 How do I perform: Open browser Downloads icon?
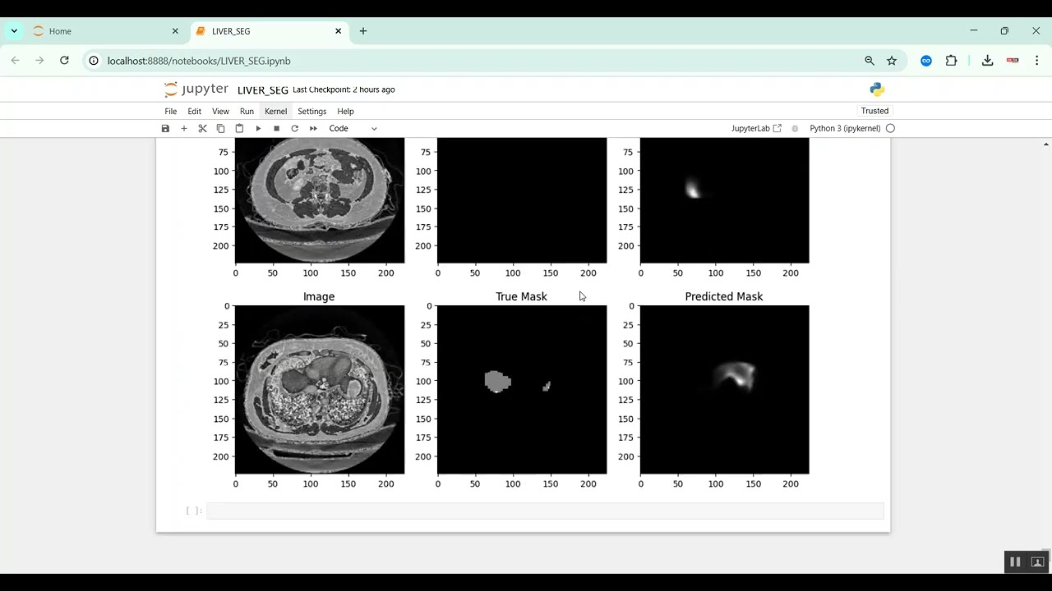[x=988, y=61]
